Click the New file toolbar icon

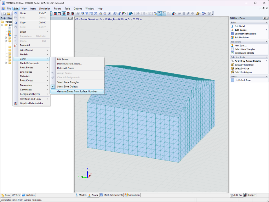pyautogui.click(x=4, y=13)
